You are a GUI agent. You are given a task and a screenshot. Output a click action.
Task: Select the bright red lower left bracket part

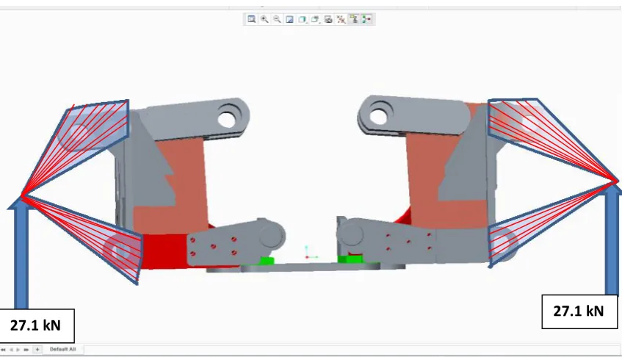pos(164,250)
